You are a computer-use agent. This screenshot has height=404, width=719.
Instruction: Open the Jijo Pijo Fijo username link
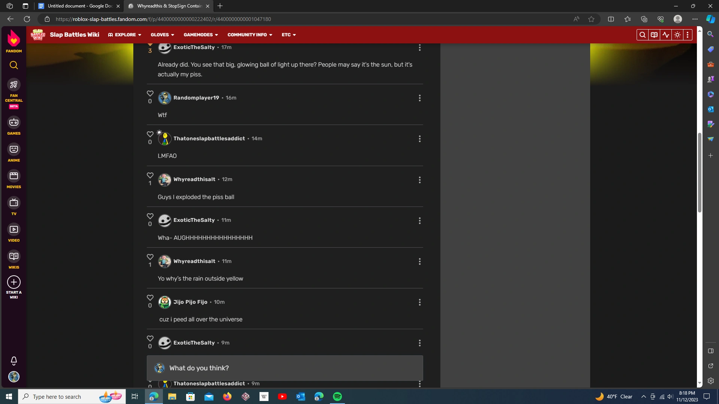point(190,302)
